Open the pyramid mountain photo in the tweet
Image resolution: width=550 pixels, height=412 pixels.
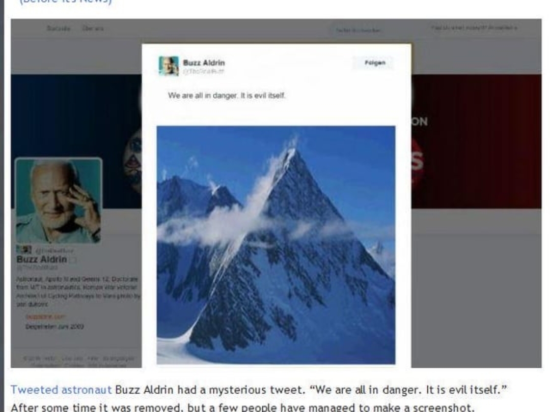(x=276, y=245)
